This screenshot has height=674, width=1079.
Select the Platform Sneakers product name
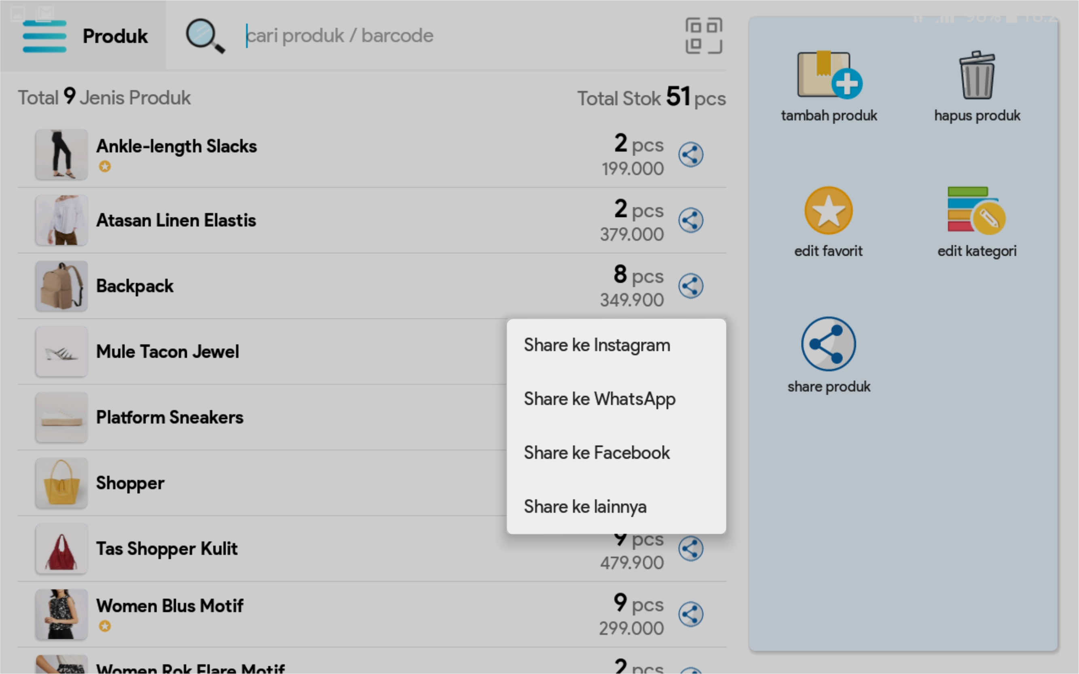(x=169, y=417)
